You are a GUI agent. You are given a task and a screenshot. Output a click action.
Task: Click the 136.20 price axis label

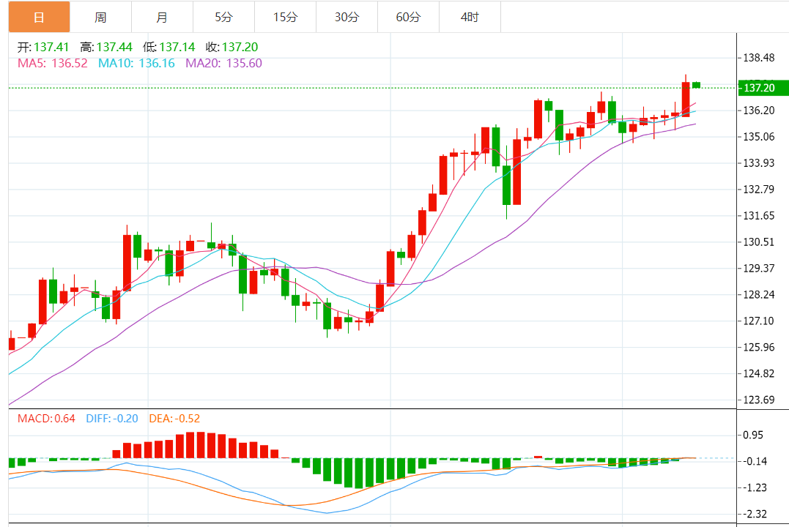click(759, 111)
